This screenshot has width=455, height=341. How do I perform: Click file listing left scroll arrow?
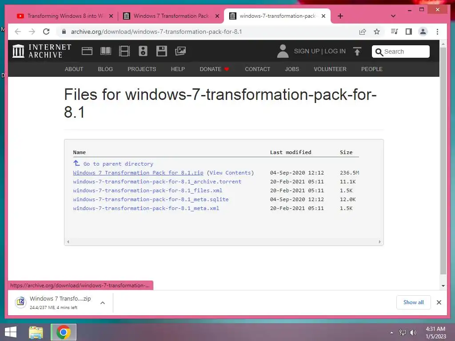[68, 242]
